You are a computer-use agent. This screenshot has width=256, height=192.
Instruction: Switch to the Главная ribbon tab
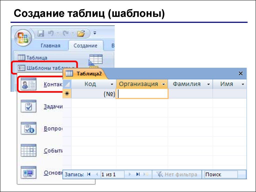click(x=51, y=45)
